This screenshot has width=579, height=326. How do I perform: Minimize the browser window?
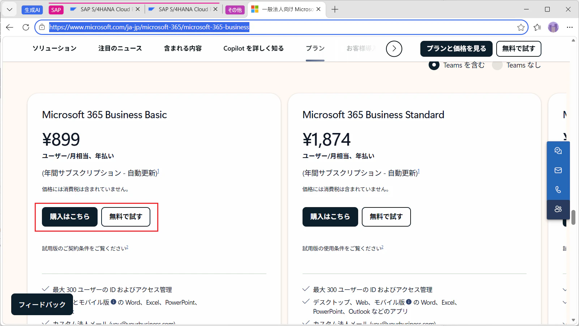[527, 9]
